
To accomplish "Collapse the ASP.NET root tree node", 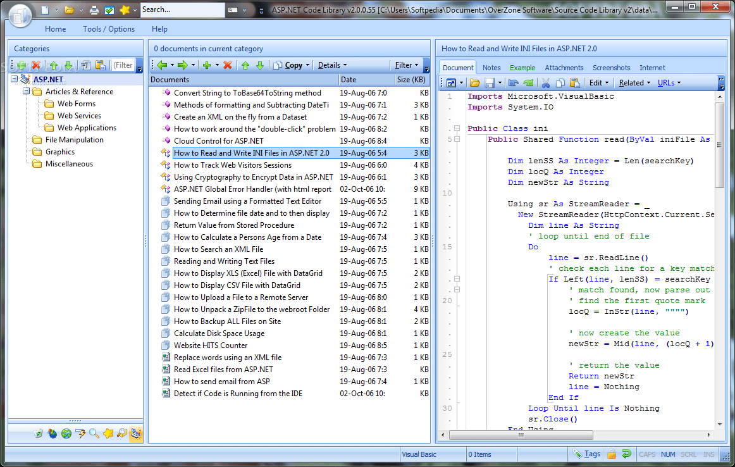I will (x=15, y=79).
